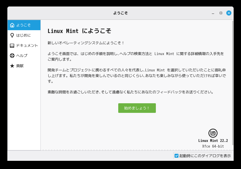
Task: Click the ようこそ title in the title bar
Action: click(x=120, y=13)
